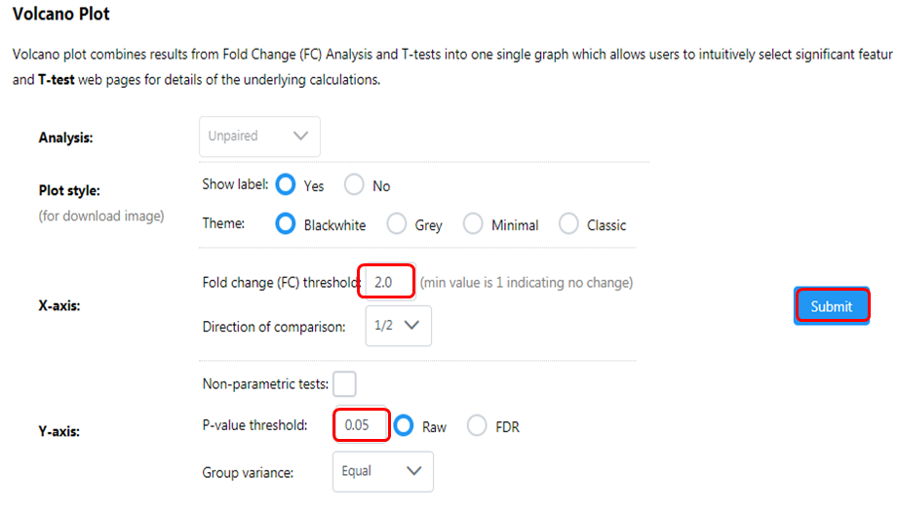Expand the Direction of comparison dropdown
The height and width of the screenshot is (516, 898).
click(x=398, y=327)
